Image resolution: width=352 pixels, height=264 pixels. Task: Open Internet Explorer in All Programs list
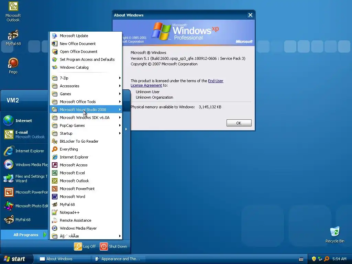click(86, 157)
